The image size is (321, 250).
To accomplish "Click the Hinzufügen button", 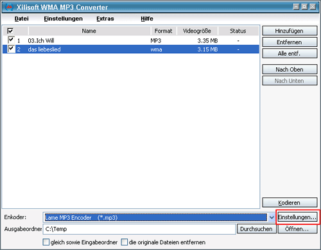I will [290, 31].
